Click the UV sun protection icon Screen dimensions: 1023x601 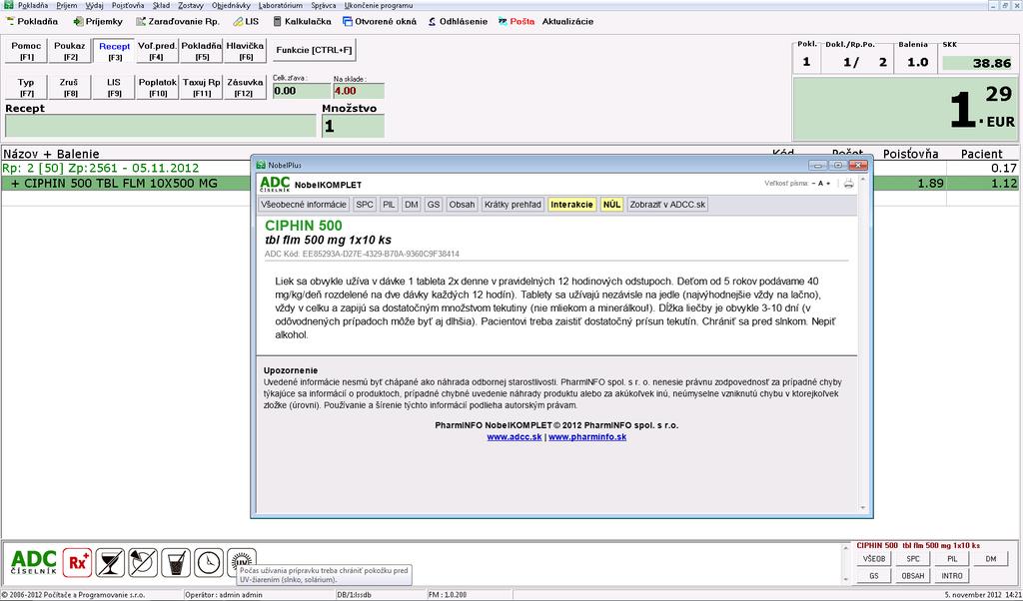tap(242, 559)
